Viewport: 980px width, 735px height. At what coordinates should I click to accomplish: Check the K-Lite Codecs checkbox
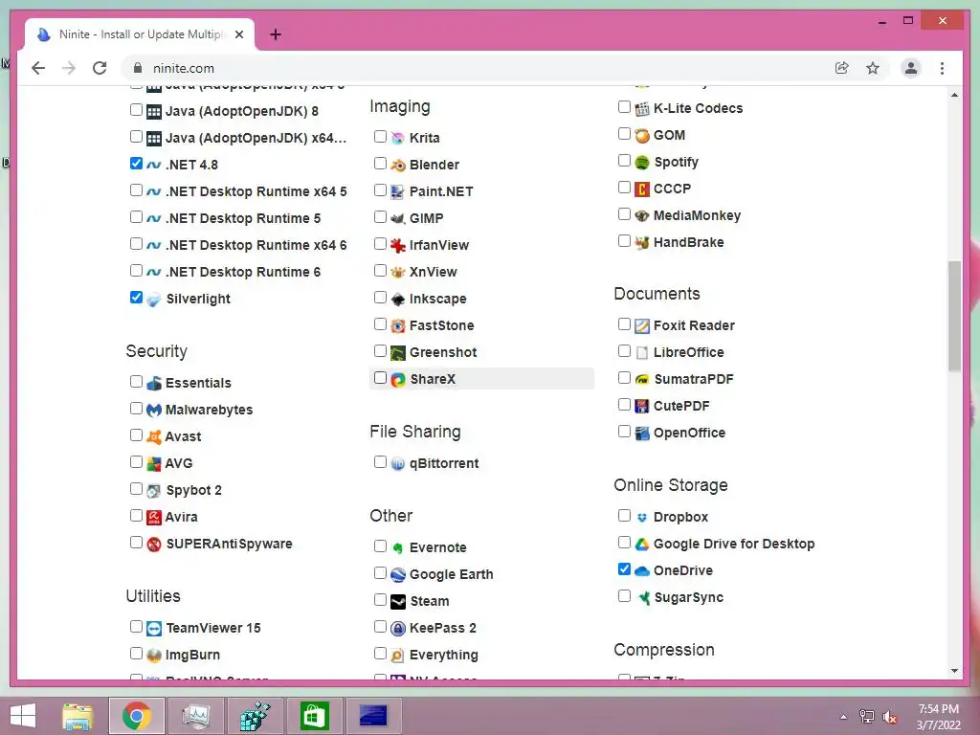click(x=624, y=107)
